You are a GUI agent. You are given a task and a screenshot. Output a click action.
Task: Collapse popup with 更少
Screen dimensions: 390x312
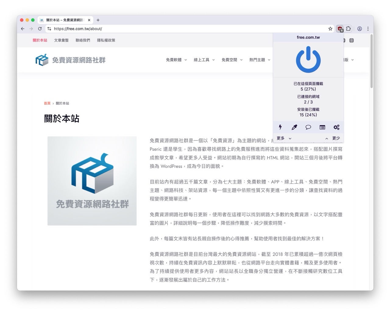333,138
